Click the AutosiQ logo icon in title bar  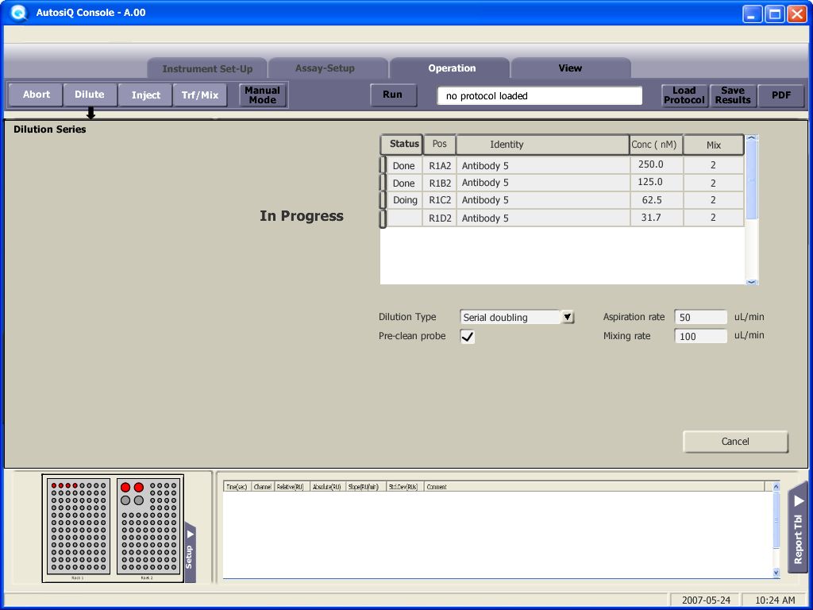(17, 14)
